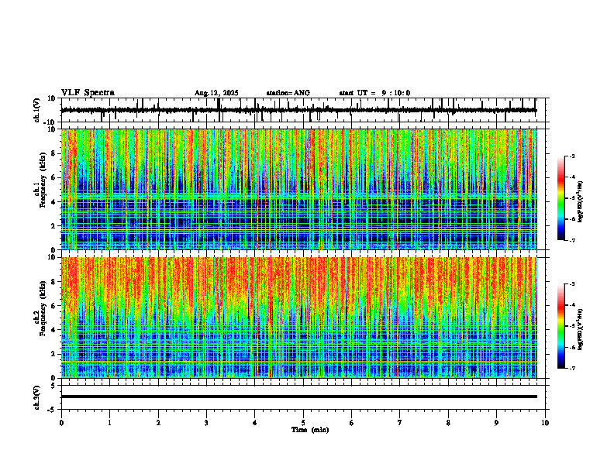This screenshot has height=474, width=614.
Task: Click time axis tick label "1"
Action: coord(109,423)
